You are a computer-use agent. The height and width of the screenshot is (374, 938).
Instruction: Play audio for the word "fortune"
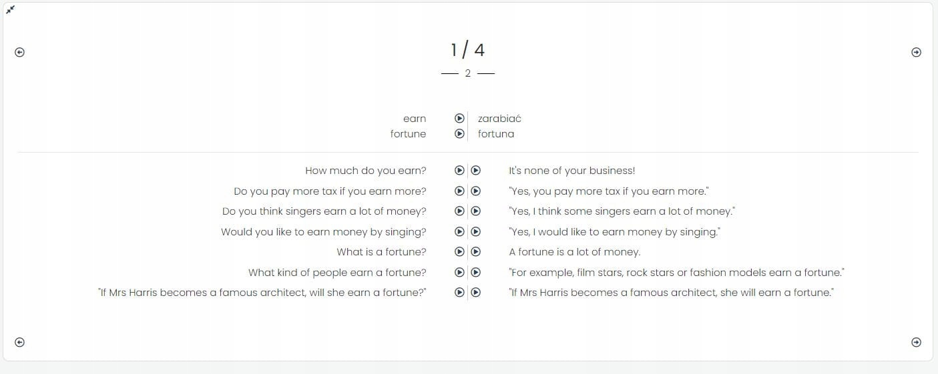point(459,133)
